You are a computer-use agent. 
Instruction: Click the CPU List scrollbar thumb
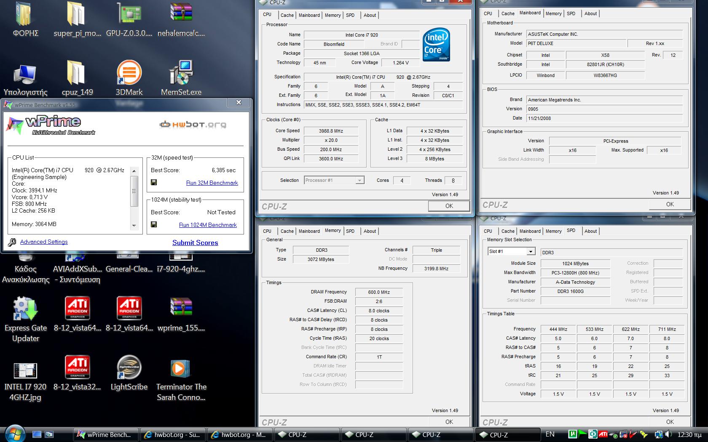click(134, 191)
